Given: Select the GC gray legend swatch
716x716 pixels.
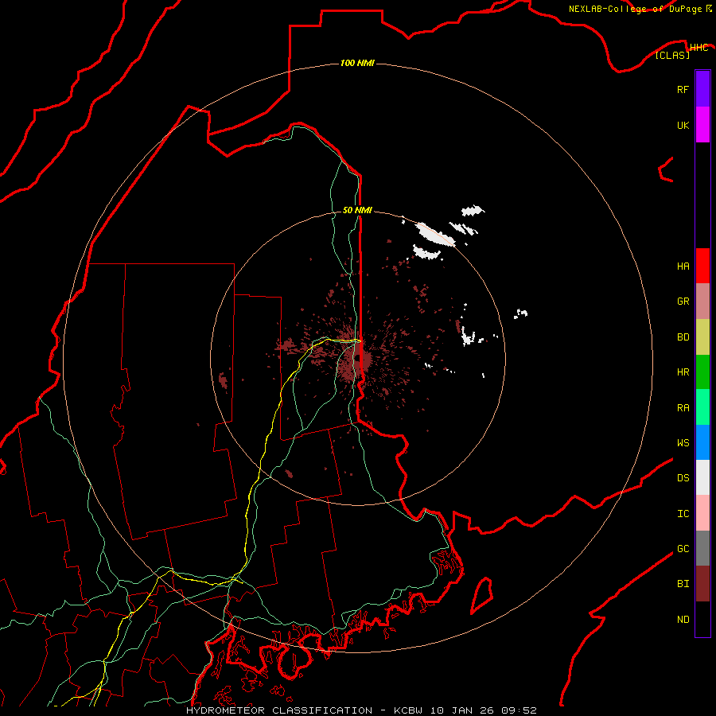Looking at the screenshot, I should (x=702, y=548).
